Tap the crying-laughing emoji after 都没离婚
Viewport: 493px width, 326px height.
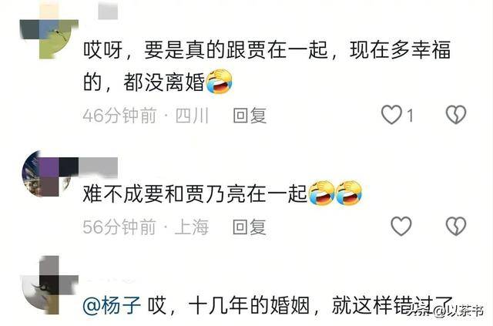pyautogui.click(x=219, y=82)
